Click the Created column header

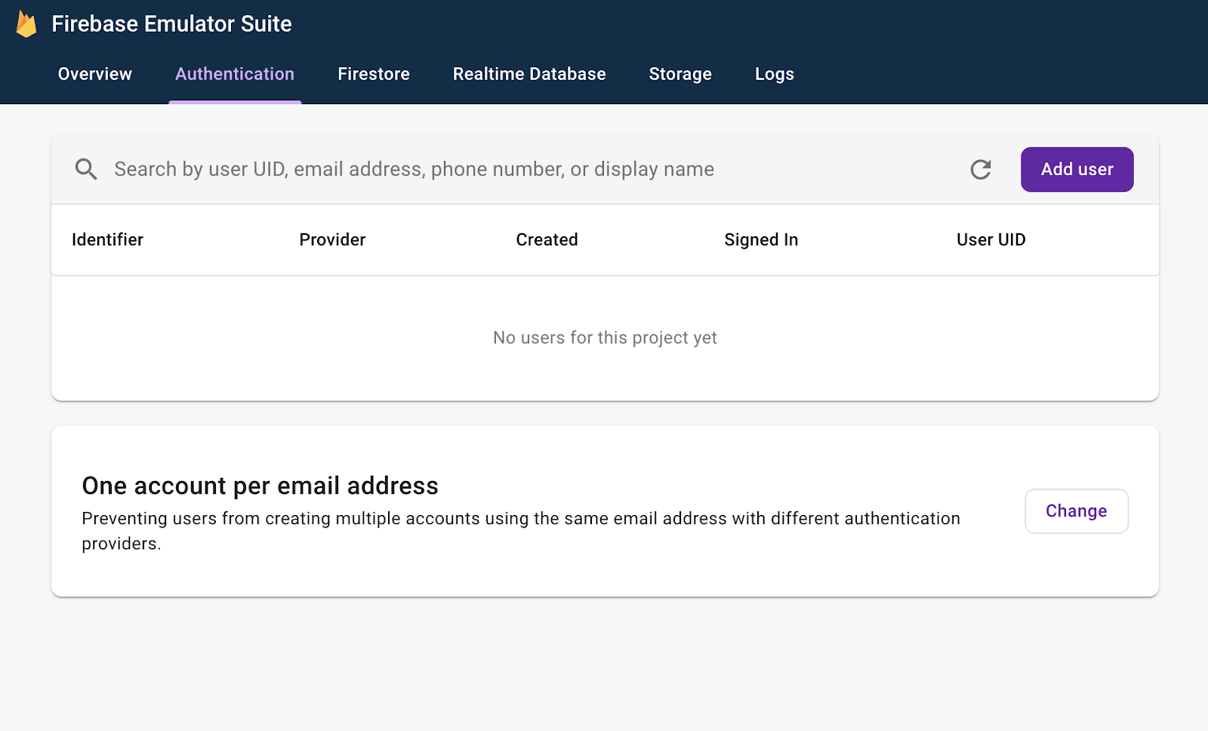pyautogui.click(x=547, y=240)
